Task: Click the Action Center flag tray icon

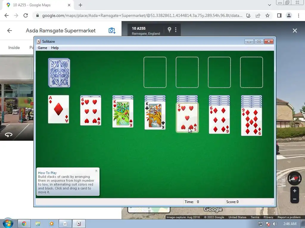Action: (x=268, y=224)
